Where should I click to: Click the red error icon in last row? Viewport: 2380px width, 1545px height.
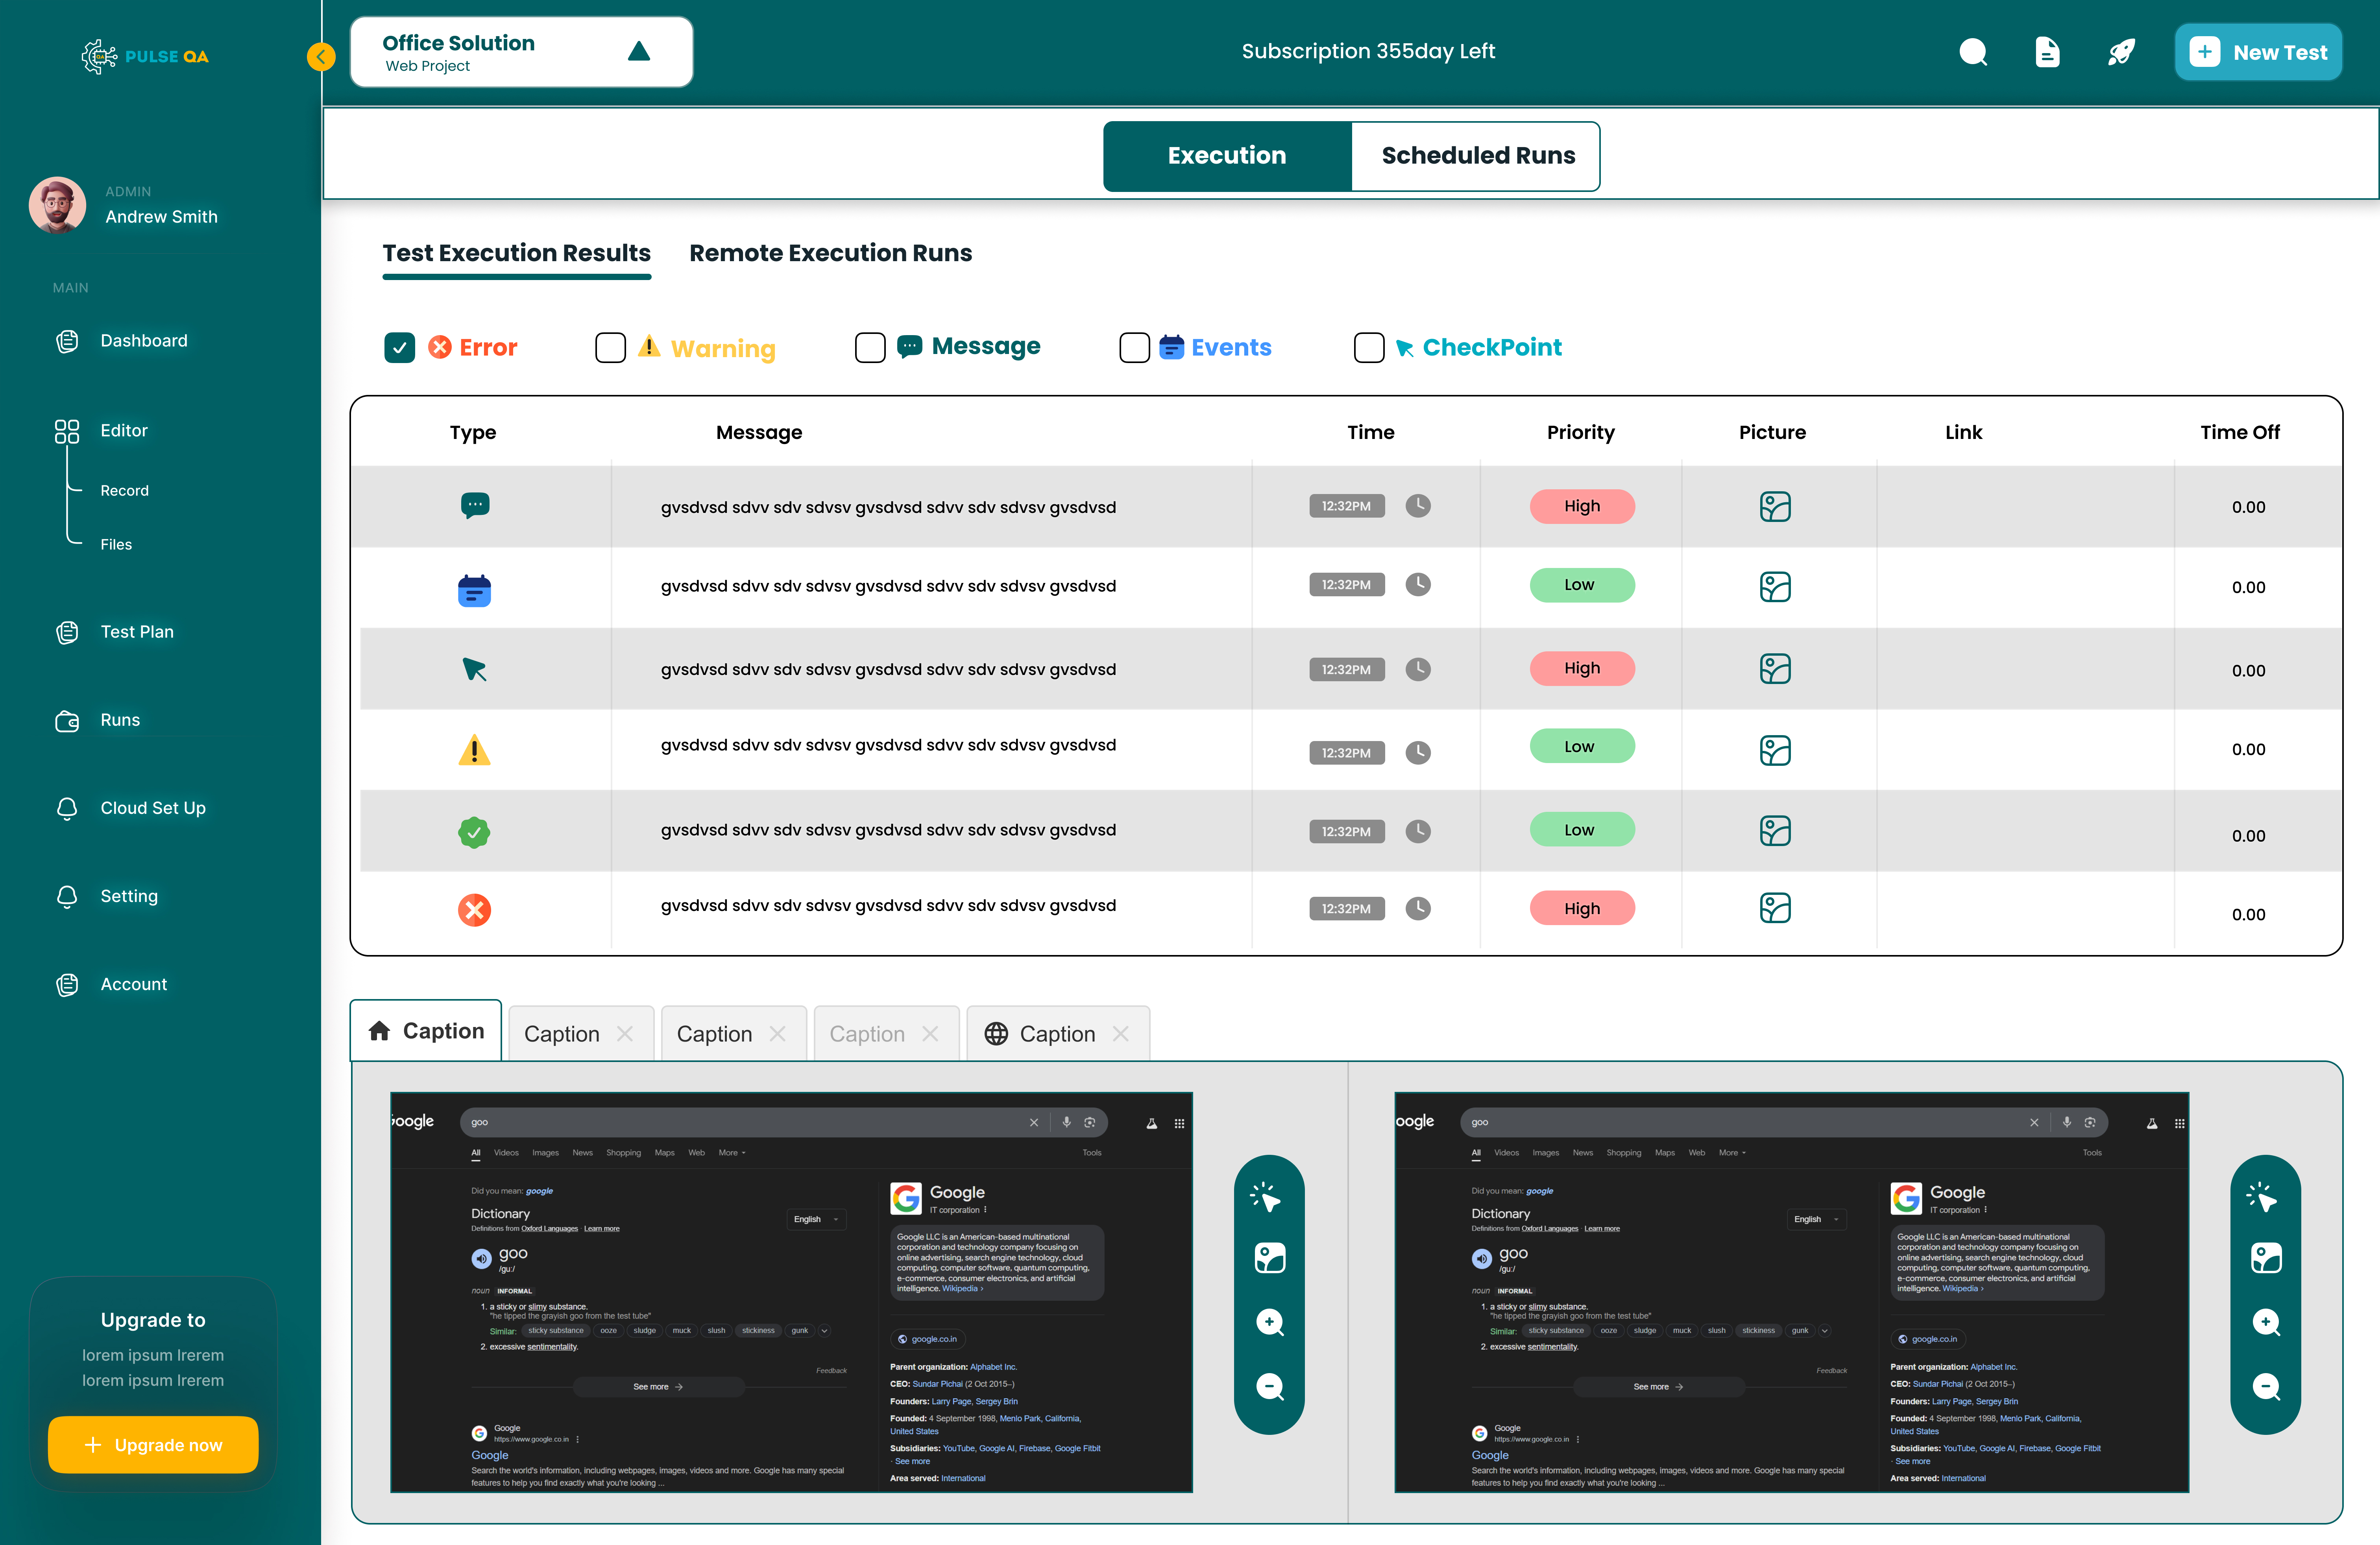[x=474, y=909]
